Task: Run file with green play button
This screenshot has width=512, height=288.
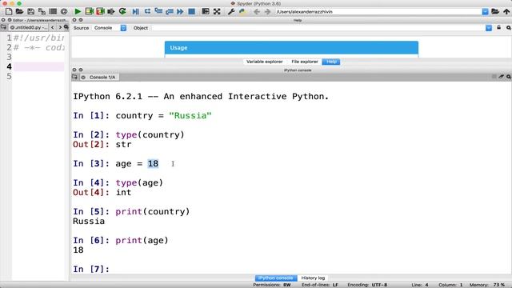Action: click(x=78, y=12)
